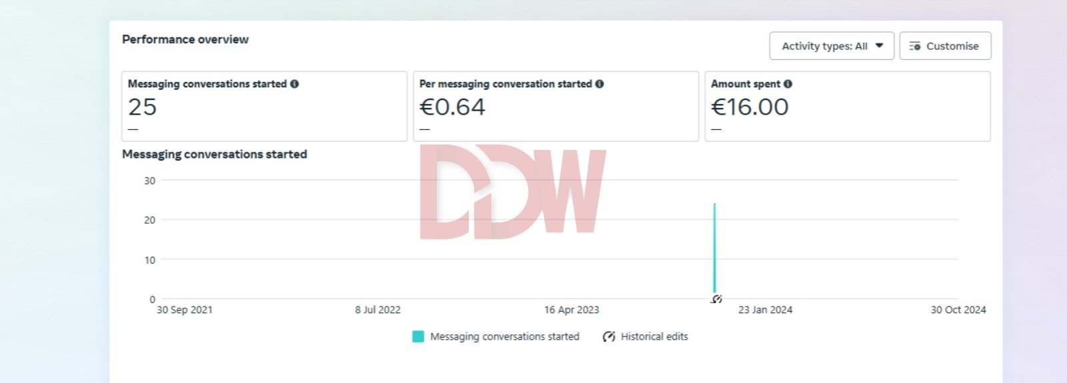Click the Customise button

click(x=944, y=46)
